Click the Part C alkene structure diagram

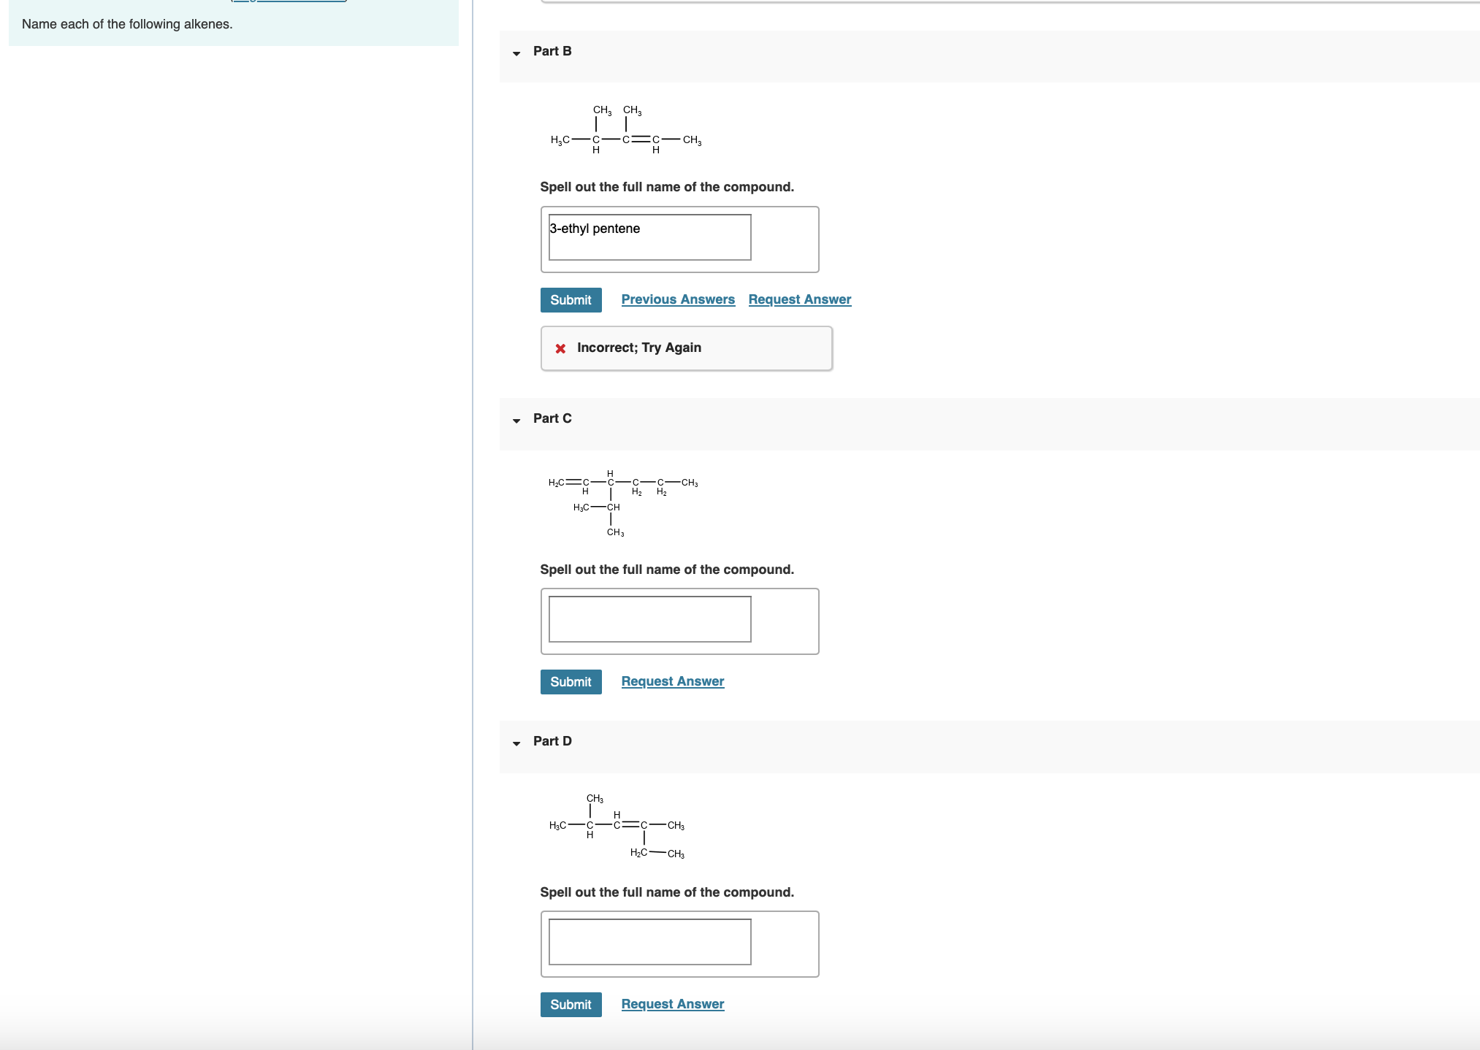click(622, 502)
